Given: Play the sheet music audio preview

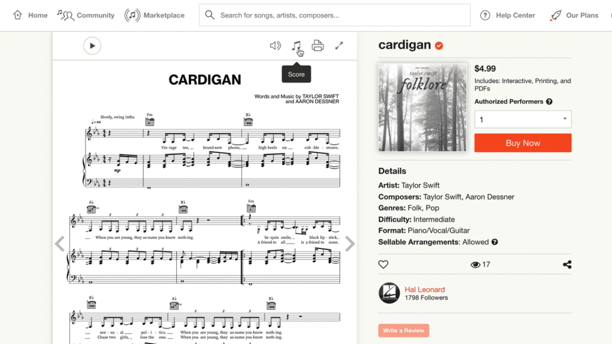Looking at the screenshot, I should coord(91,45).
